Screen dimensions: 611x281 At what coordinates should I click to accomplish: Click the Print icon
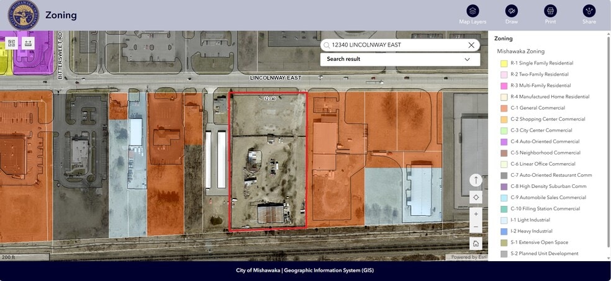coord(550,11)
